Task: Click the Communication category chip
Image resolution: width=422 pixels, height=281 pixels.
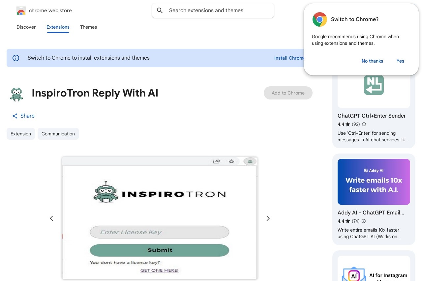Action: (x=58, y=134)
